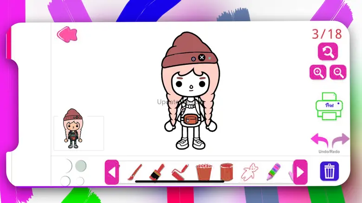Select the red paint roller tool
The width and height of the screenshot is (362, 203).
180,172
